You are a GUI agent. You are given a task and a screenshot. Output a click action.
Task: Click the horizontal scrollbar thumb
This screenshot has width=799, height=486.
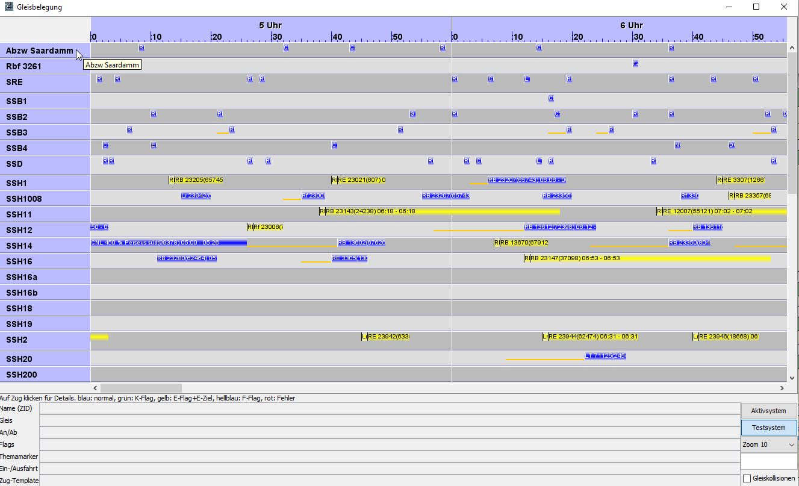click(x=141, y=388)
